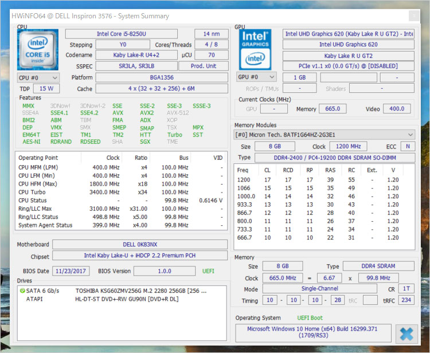
Task: Select the 666.7 frequency timing row
Action: [x=324, y=238]
